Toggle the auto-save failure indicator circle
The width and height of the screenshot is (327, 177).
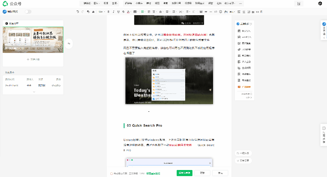(x=111, y=173)
